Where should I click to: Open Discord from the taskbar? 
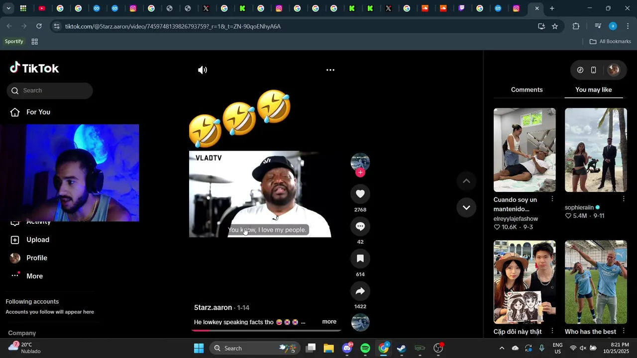pyautogui.click(x=347, y=348)
